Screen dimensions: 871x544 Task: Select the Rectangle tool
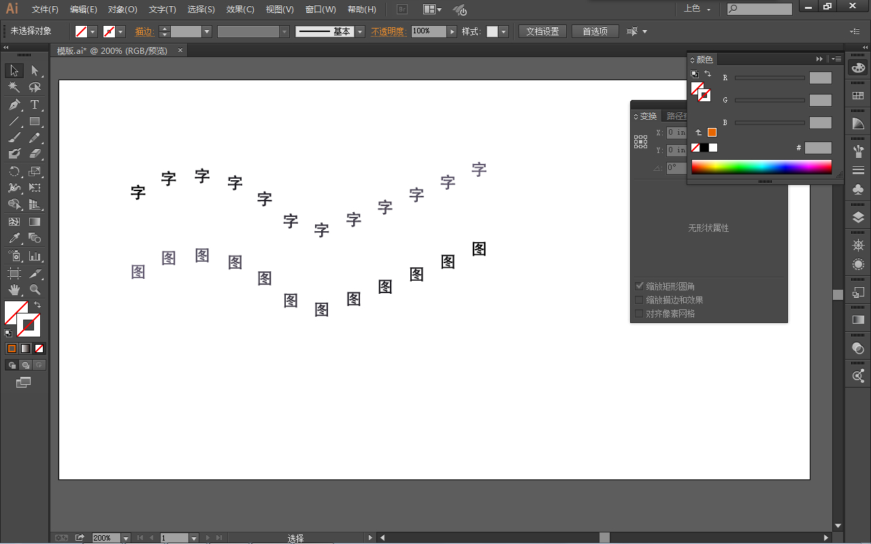[x=35, y=122]
